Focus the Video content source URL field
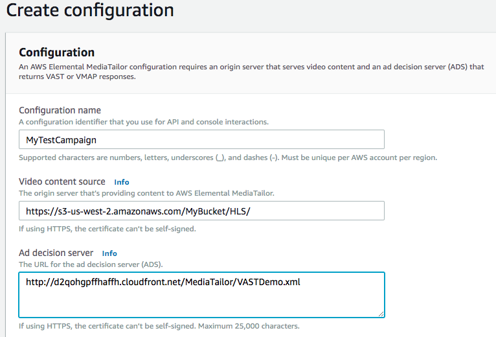496x337 pixels. coord(201,211)
